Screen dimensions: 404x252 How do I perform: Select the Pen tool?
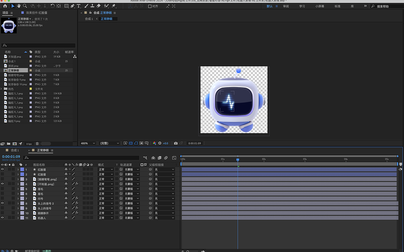(x=73, y=6)
